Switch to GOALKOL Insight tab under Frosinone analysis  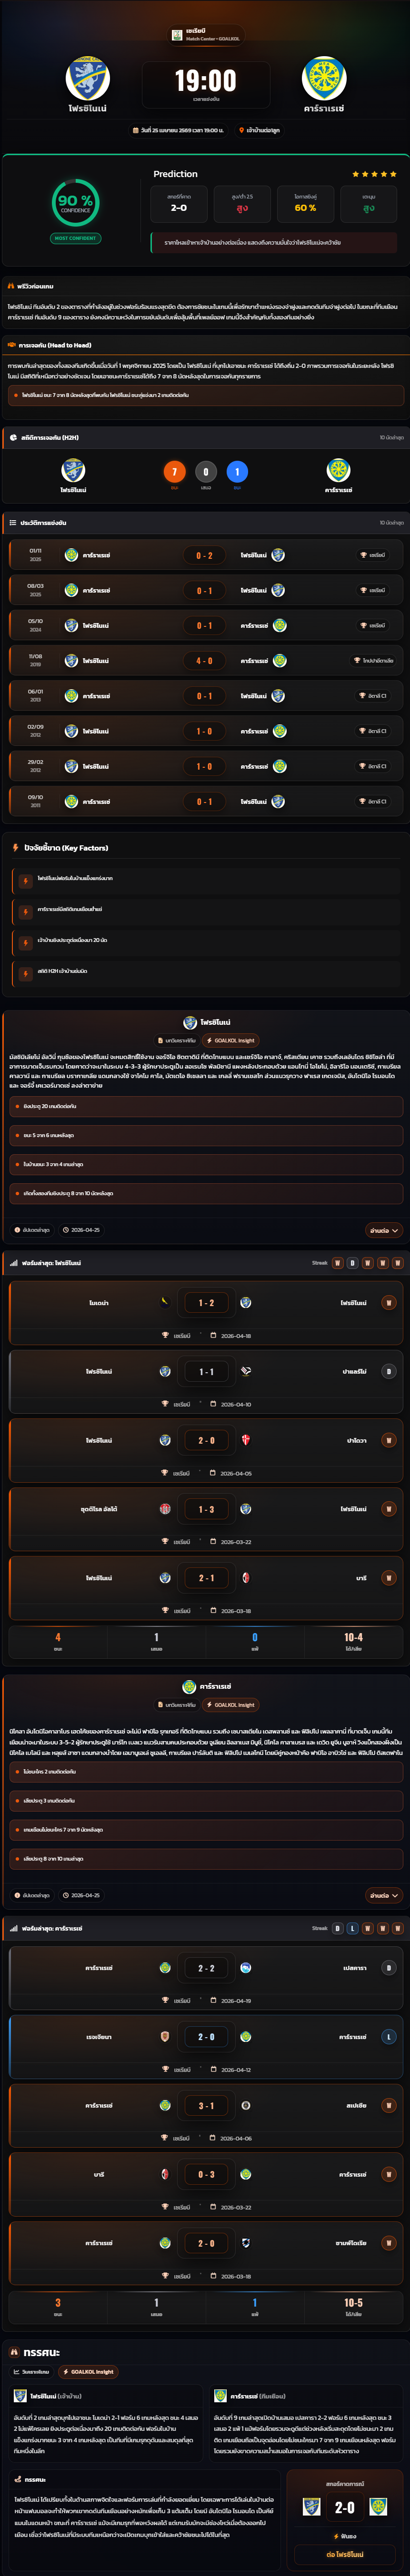(231, 1040)
